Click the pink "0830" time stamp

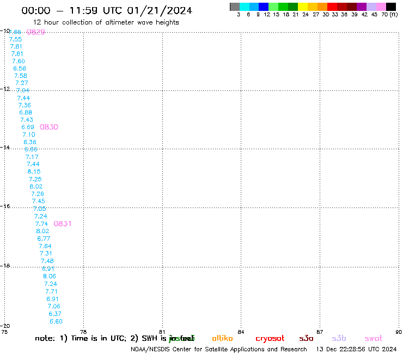(x=49, y=127)
